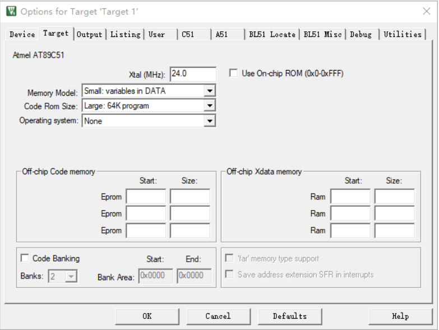Click the Defaults button
The image size is (439, 330).
point(289,317)
